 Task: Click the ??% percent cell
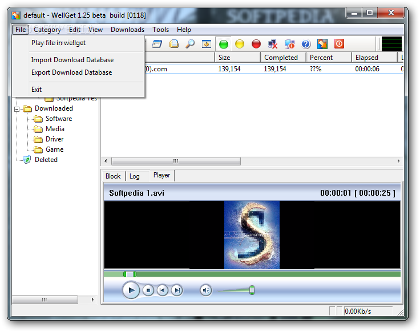tap(315, 69)
